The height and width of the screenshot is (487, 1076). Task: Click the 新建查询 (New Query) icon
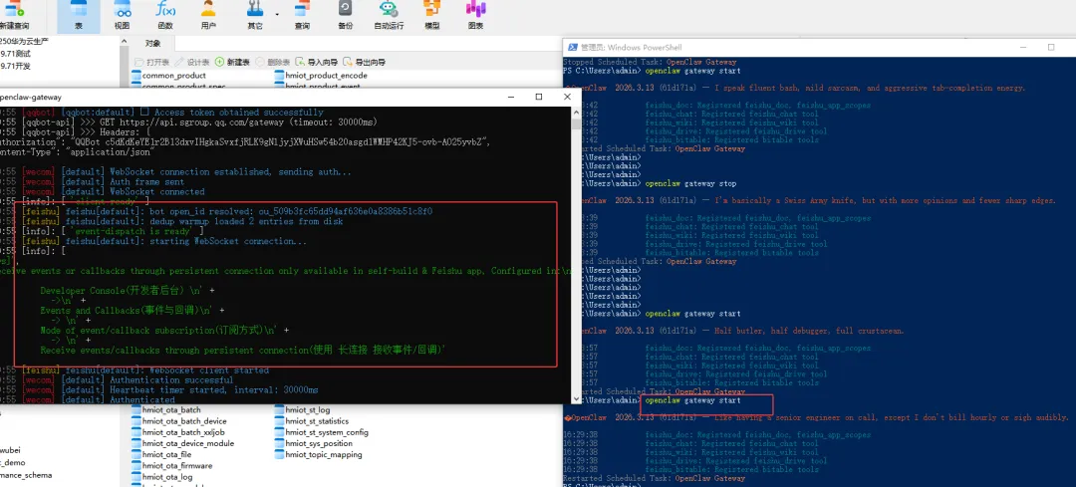click(x=15, y=16)
